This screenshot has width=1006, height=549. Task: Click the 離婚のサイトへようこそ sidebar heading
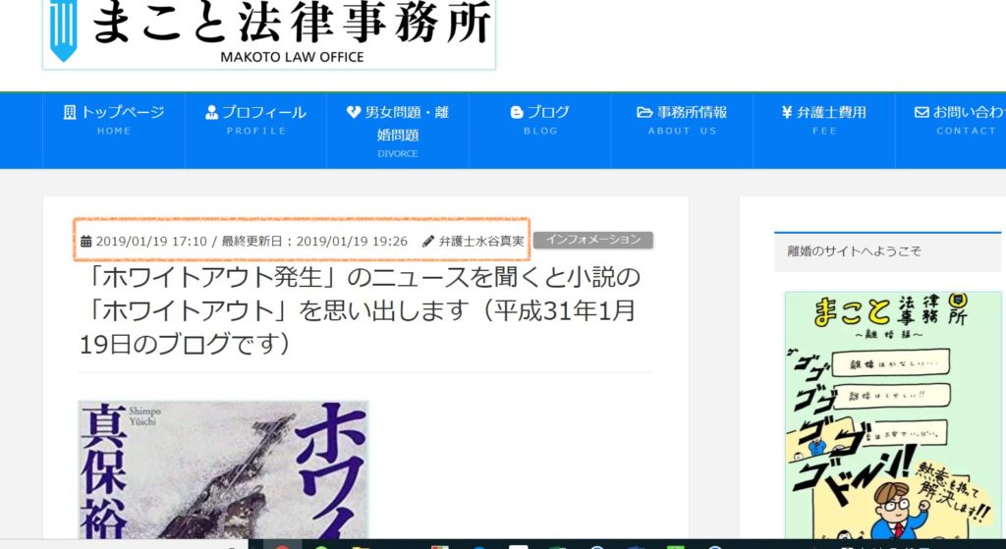[x=887, y=251]
